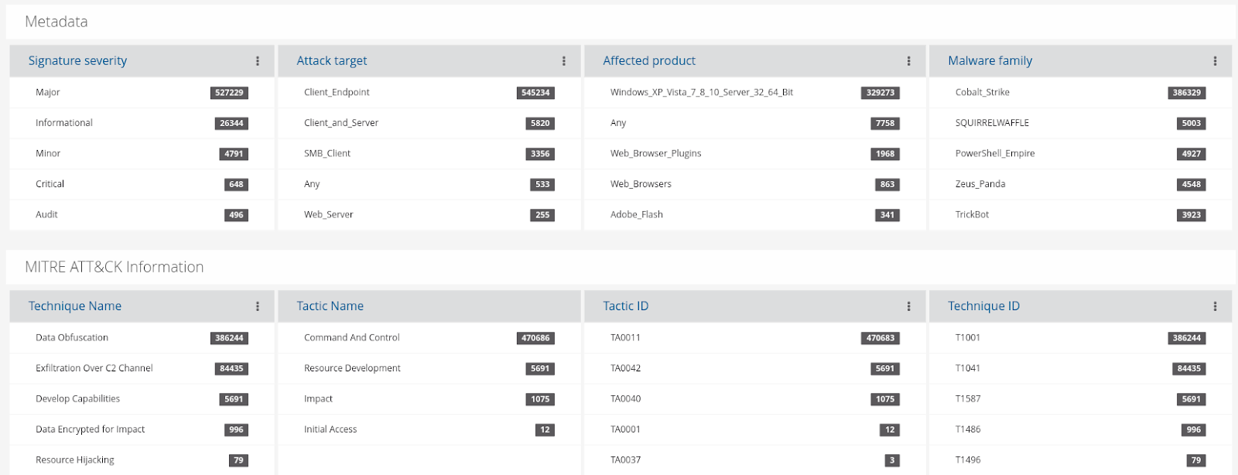The image size is (1238, 475).
Task: Select the T1496 technique ID
Action: [1081, 460]
